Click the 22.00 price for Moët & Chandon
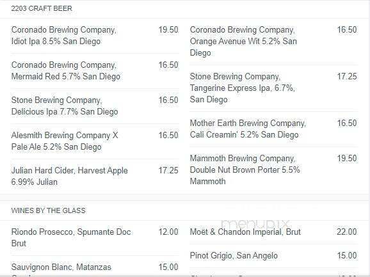 [x=347, y=232]
